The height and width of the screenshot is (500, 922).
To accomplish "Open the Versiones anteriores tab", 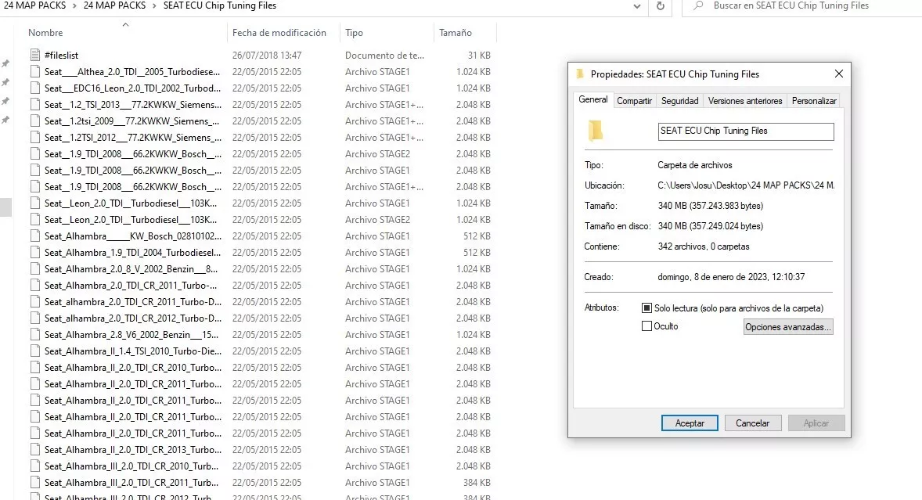I will [x=745, y=101].
